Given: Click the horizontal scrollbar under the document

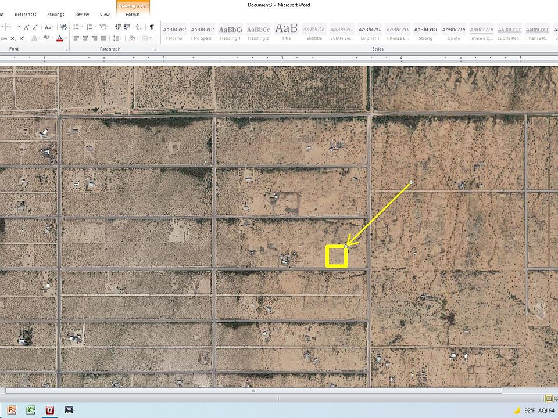Looking at the screenshot, I should click(253, 391).
